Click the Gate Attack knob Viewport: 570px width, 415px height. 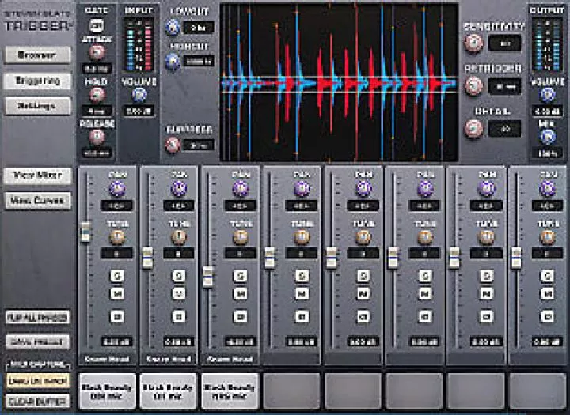[x=97, y=52]
